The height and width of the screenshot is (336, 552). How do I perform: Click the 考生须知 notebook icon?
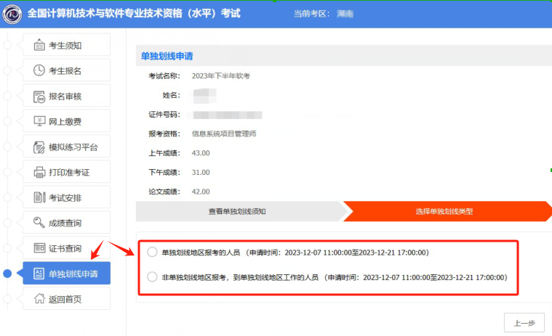pos(39,45)
